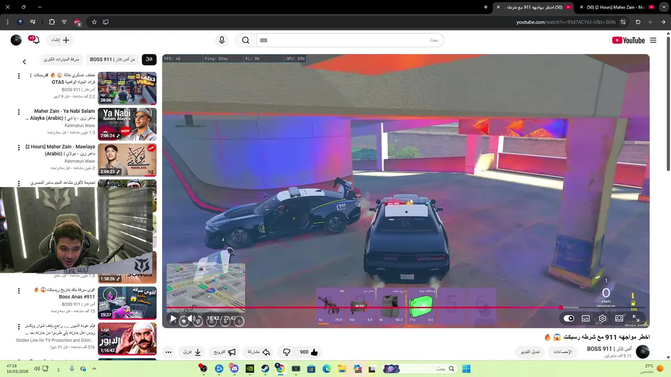Screen dimensions: 671x377
Task: Expand hidden system tray icons
Action: [93, 369]
